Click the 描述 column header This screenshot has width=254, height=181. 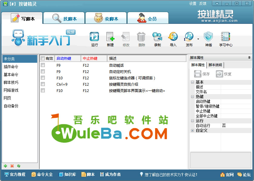tap(147, 58)
